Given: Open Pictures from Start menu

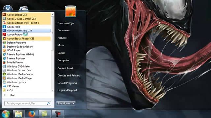Looking at the screenshot, I should click(x=62, y=38).
